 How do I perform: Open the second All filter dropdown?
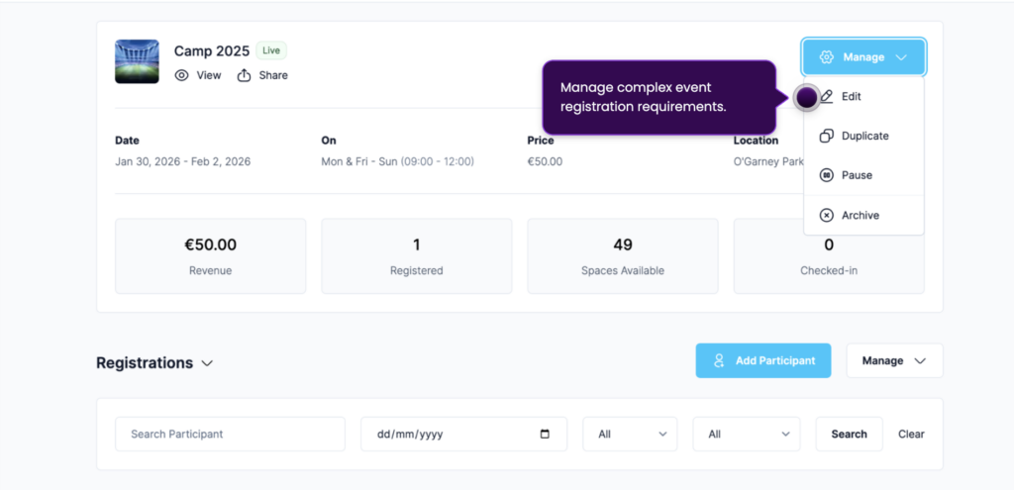747,434
